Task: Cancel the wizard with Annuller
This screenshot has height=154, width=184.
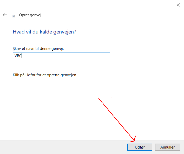Action: coord(167,147)
